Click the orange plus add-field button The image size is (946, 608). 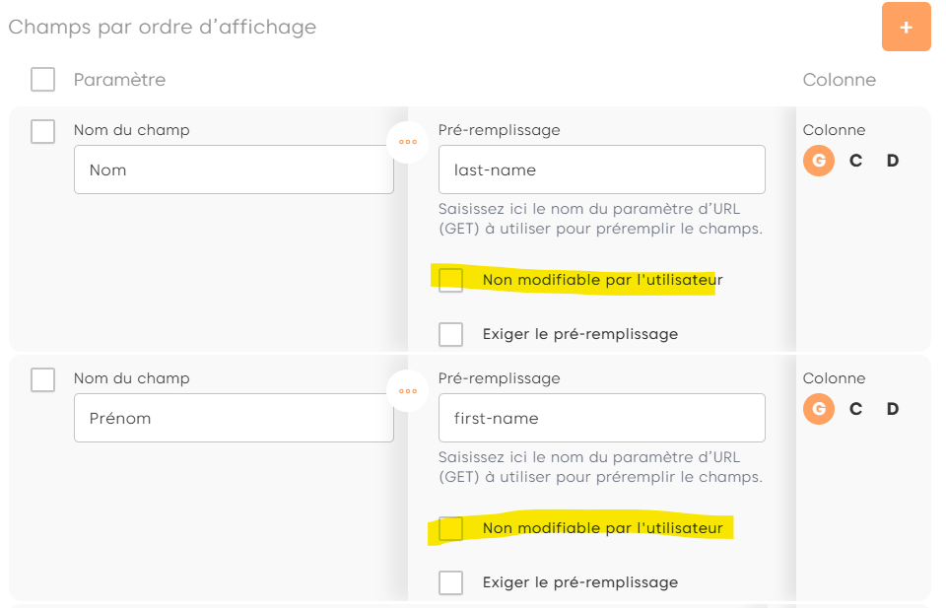[x=906, y=27]
